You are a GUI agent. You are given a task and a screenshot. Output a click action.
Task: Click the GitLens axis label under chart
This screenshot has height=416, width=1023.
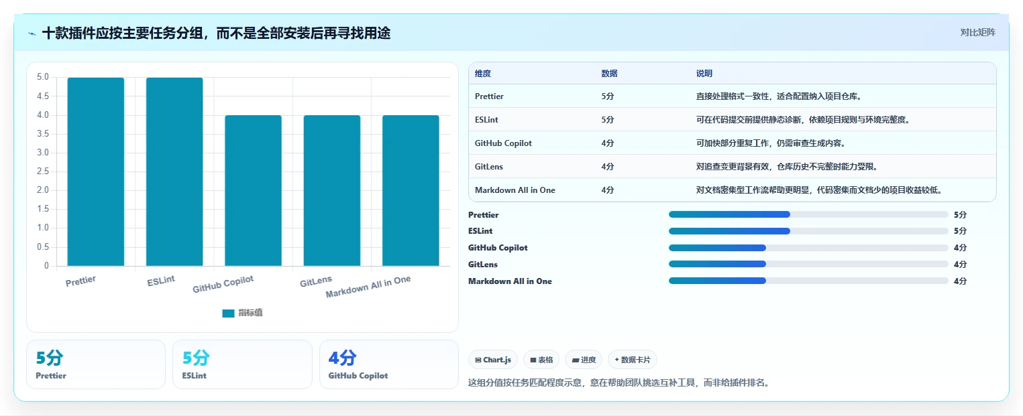tap(316, 281)
